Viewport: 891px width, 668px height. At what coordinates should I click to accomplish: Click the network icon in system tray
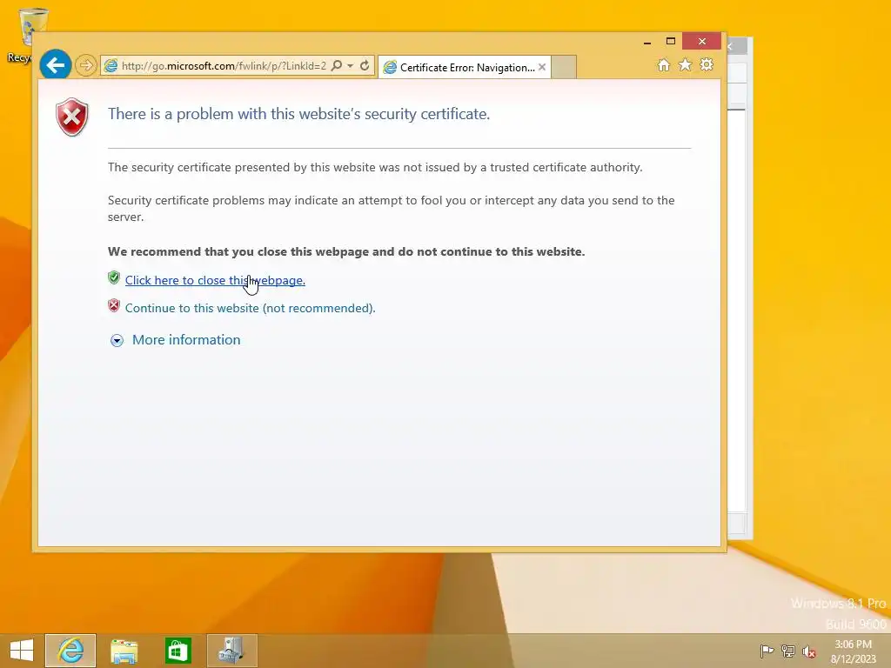click(x=787, y=651)
